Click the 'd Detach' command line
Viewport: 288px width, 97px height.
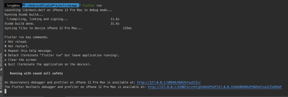pos(62,55)
